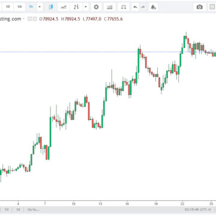
Task: Toggle the second legend box beside the symbol
Action: (35, 19)
